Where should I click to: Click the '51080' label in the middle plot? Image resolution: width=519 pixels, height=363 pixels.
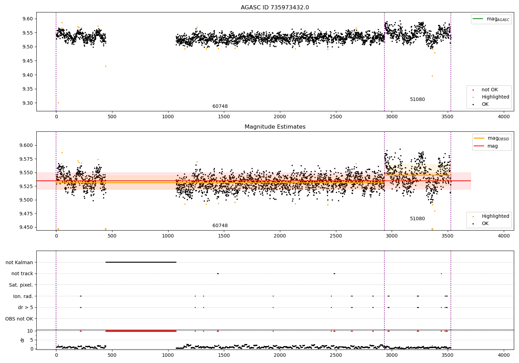tap(417, 219)
